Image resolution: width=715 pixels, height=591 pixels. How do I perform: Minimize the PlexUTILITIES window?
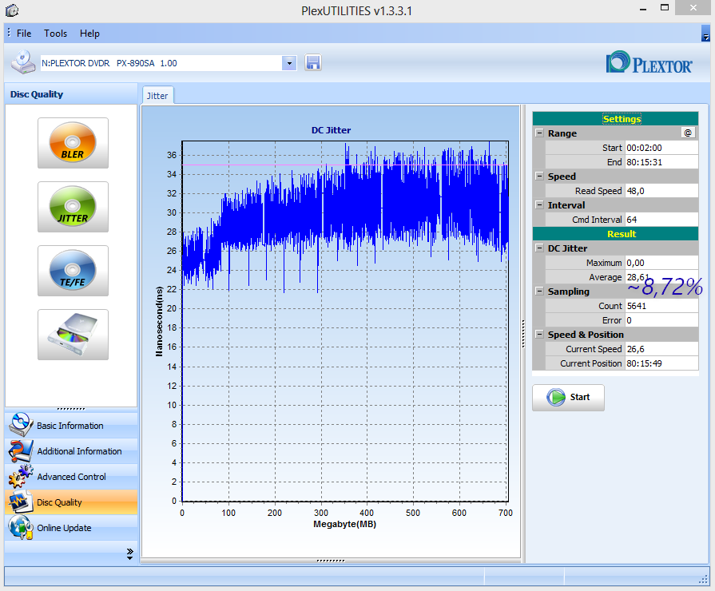tap(643, 9)
